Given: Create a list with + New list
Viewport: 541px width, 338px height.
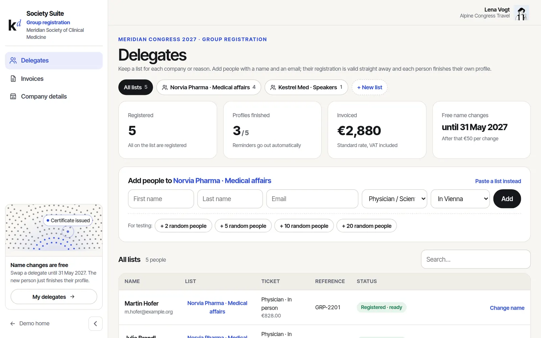Looking at the screenshot, I should click(x=370, y=87).
